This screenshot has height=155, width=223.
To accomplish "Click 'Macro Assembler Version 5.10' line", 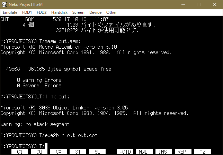I will pyautogui.click(x=59, y=47).
